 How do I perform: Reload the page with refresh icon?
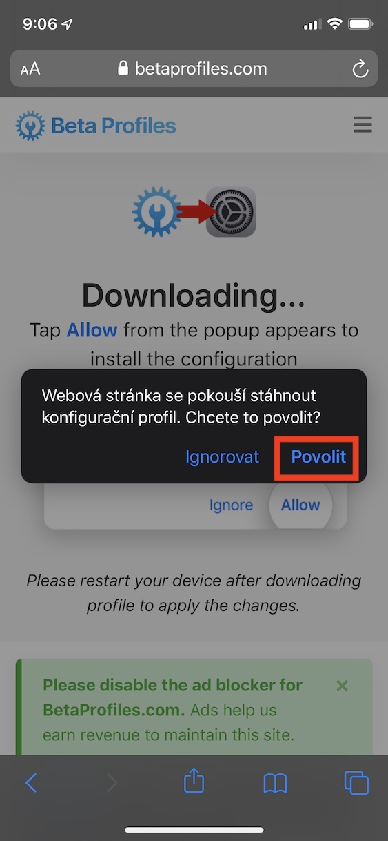[359, 68]
